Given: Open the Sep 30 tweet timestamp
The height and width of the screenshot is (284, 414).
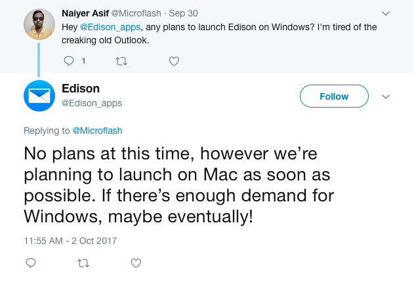Looking at the screenshot, I should tap(183, 13).
